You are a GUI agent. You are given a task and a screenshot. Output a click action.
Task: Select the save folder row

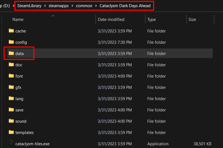(x=110, y=110)
